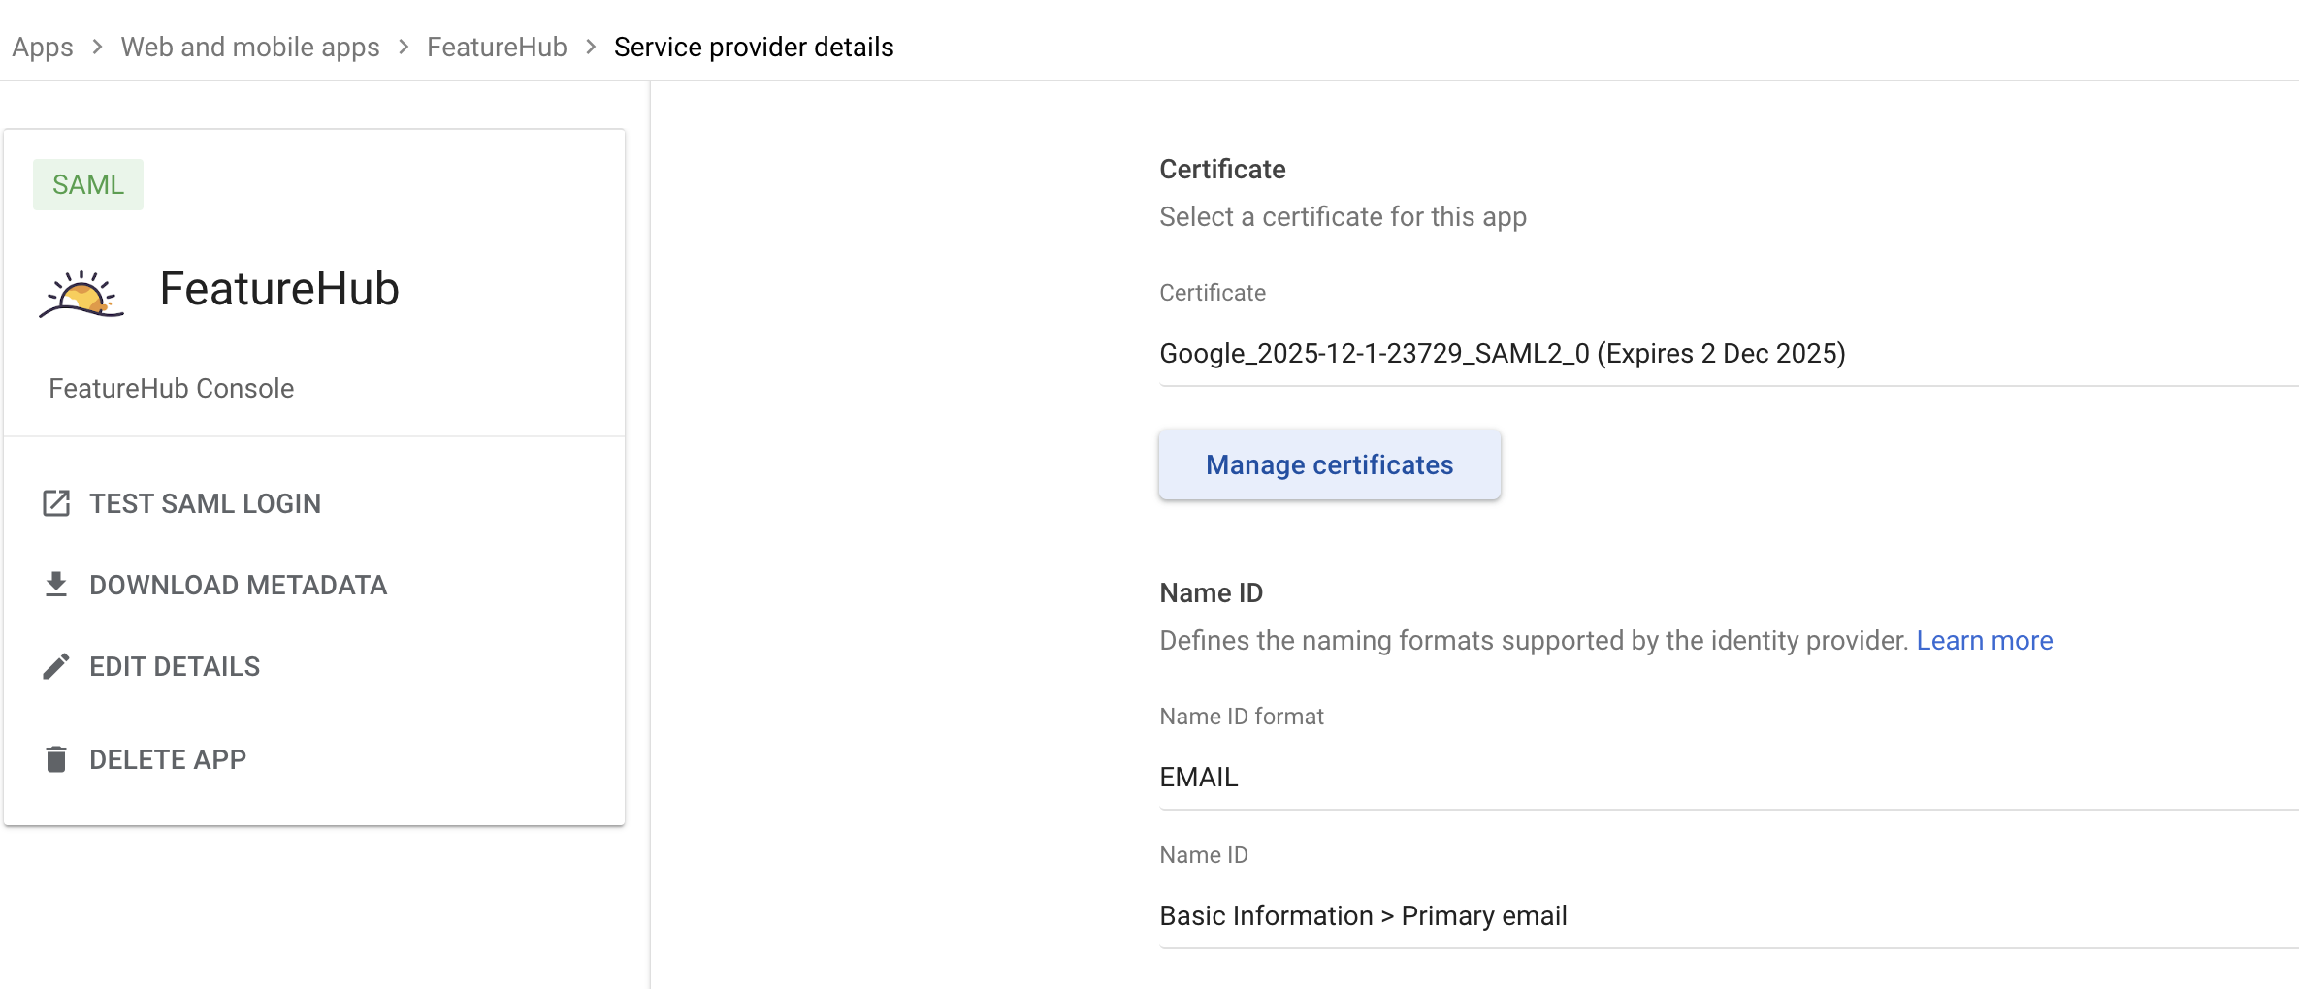2299x989 pixels.
Task: Click DELETE APP to remove FeatureHub
Action: tap(167, 758)
